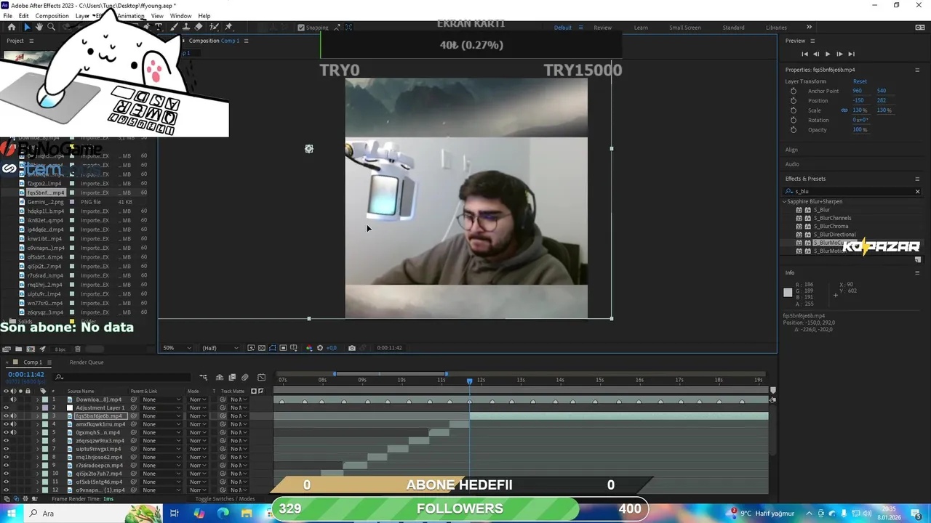This screenshot has width=931, height=523.
Task: Open the Composition menu
Action: click(x=52, y=16)
